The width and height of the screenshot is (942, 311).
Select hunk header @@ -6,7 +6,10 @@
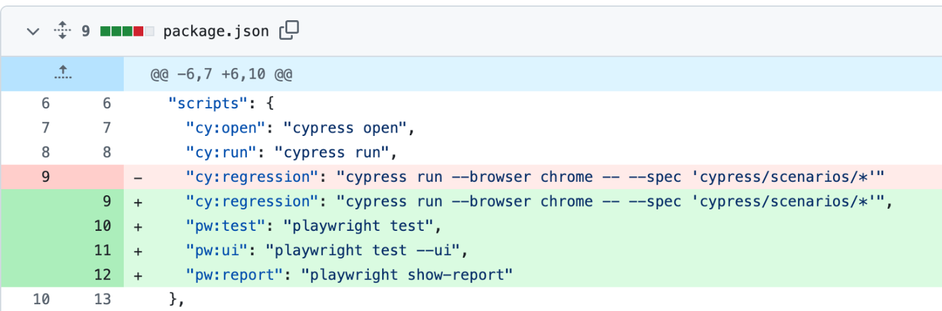coord(221,74)
